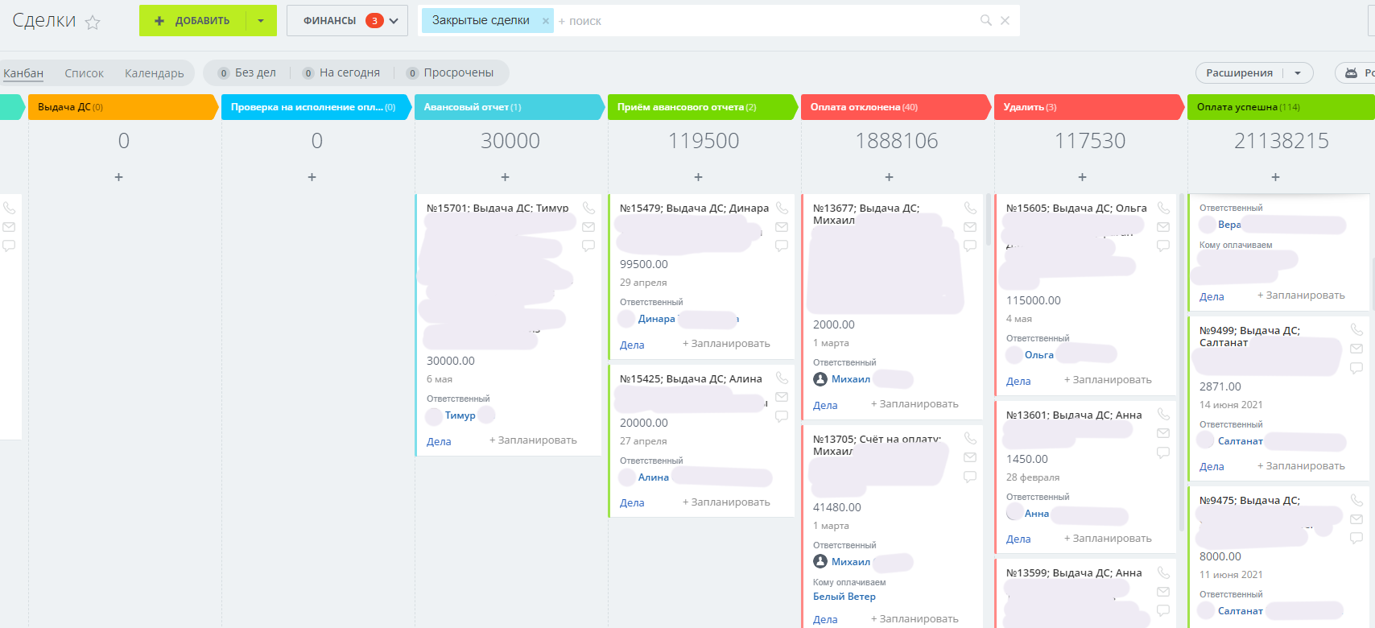Open deal №15701 Выдача ДС Тимур
The image size is (1375, 628).
(x=498, y=208)
